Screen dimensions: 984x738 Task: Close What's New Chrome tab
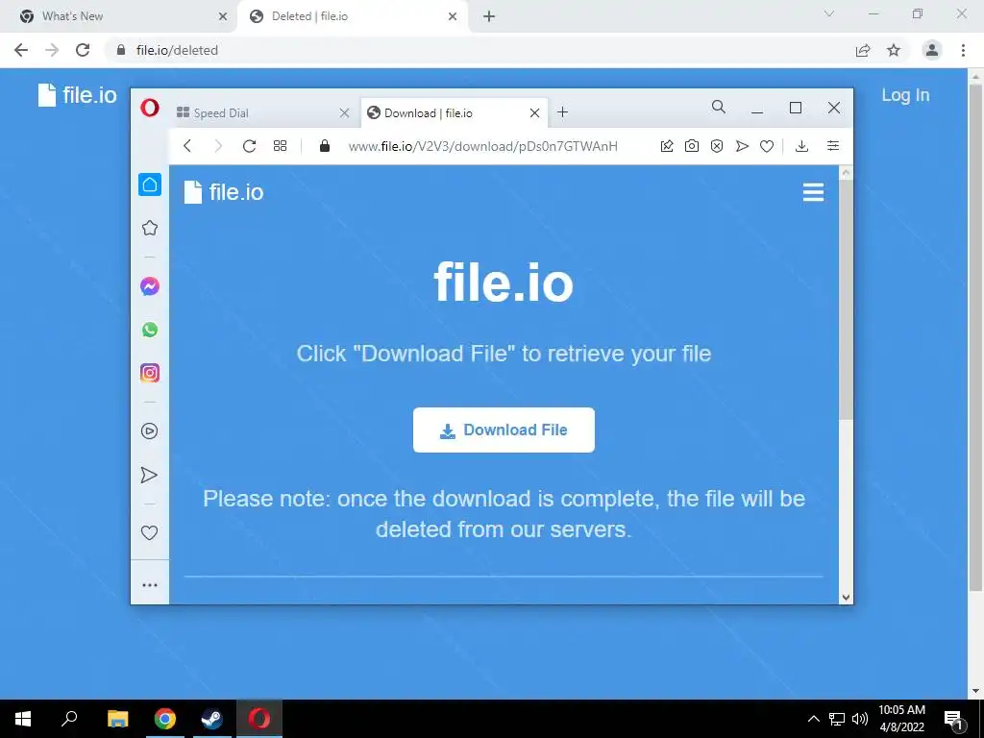[x=223, y=17]
